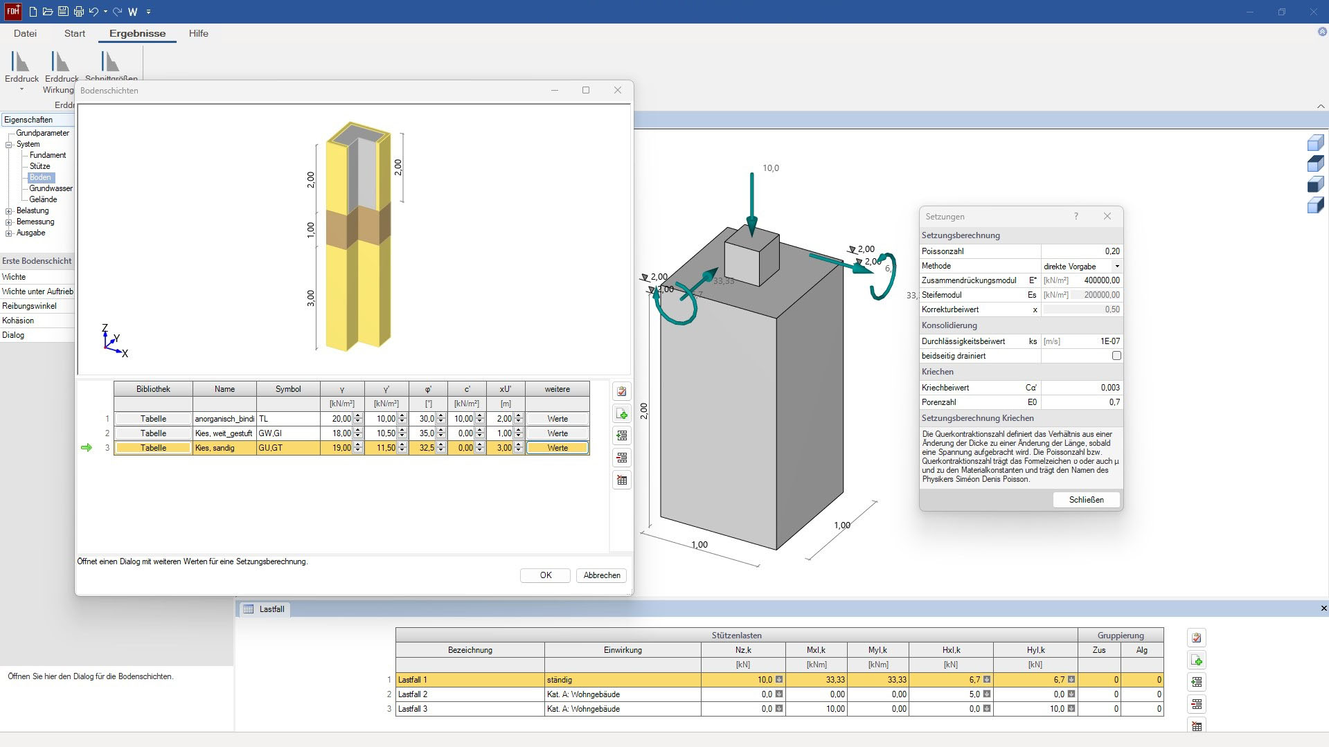This screenshot has width=1329, height=747.
Task: Expand the Belastung tree node
Action: pos(9,210)
